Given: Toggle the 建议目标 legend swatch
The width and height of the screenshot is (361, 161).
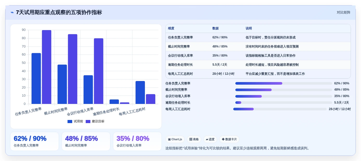Looking at the screenshot, I should (88, 122).
